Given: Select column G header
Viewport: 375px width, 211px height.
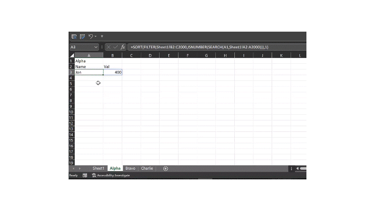Looking at the screenshot, I should pyautogui.click(x=206, y=55).
